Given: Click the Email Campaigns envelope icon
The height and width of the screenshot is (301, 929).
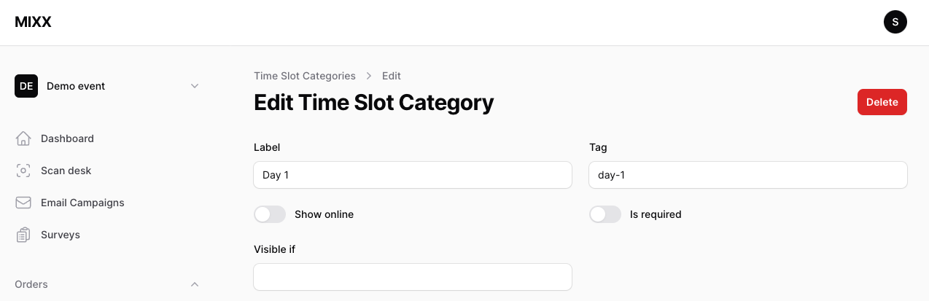Looking at the screenshot, I should [x=23, y=203].
